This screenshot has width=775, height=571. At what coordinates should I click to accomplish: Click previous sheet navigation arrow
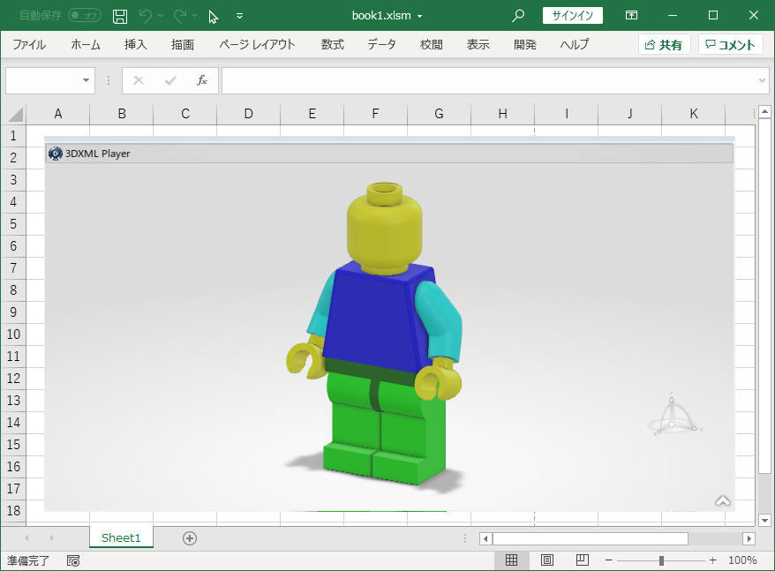pyautogui.click(x=26, y=537)
